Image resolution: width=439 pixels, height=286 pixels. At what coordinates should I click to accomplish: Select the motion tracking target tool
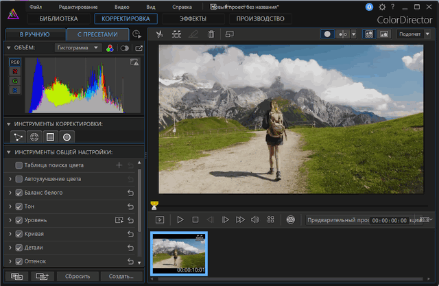(34, 136)
